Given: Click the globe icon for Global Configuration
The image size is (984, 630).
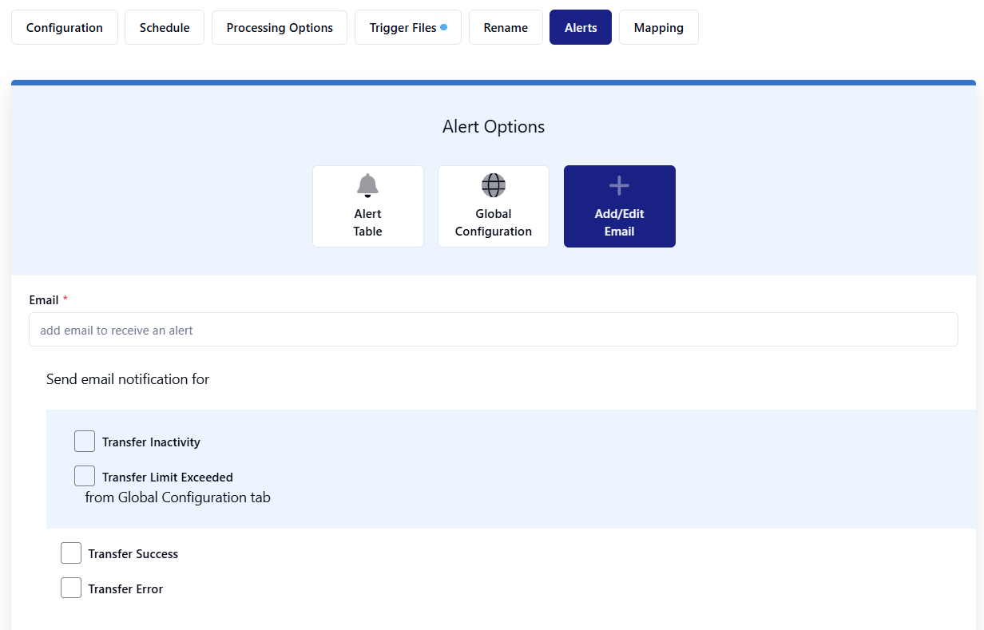Looking at the screenshot, I should pos(493,185).
